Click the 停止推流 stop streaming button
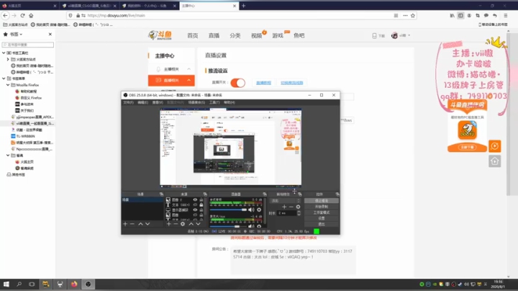The width and height of the screenshot is (518, 291). click(322, 201)
